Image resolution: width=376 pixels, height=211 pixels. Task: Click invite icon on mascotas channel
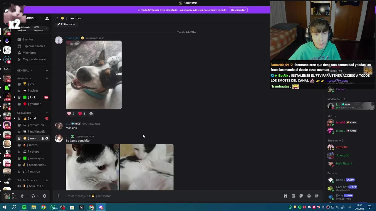43,138
